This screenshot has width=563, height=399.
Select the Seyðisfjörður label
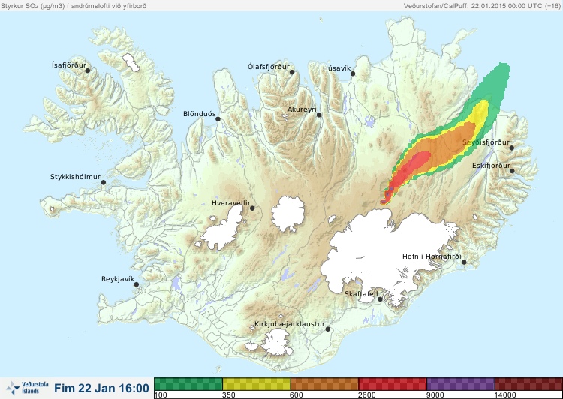(486, 142)
